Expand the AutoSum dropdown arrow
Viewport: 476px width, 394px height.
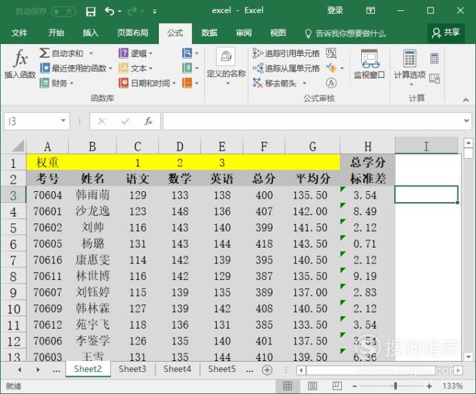pos(91,54)
